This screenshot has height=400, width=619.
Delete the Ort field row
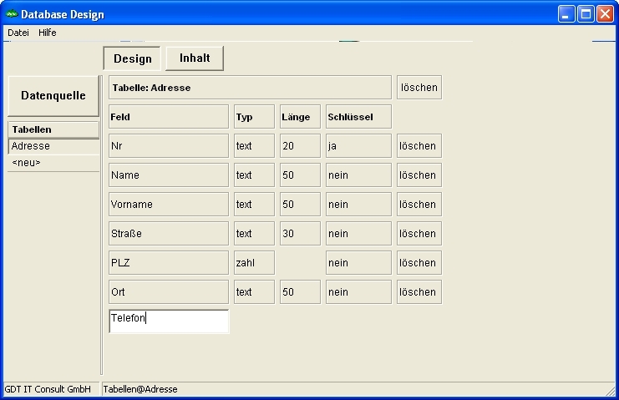coord(419,292)
